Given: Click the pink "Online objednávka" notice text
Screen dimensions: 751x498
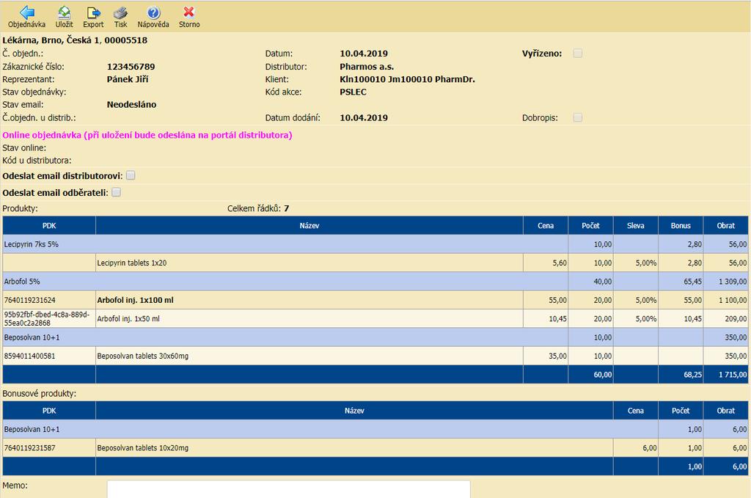Looking at the screenshot, I should click(147, 135).
